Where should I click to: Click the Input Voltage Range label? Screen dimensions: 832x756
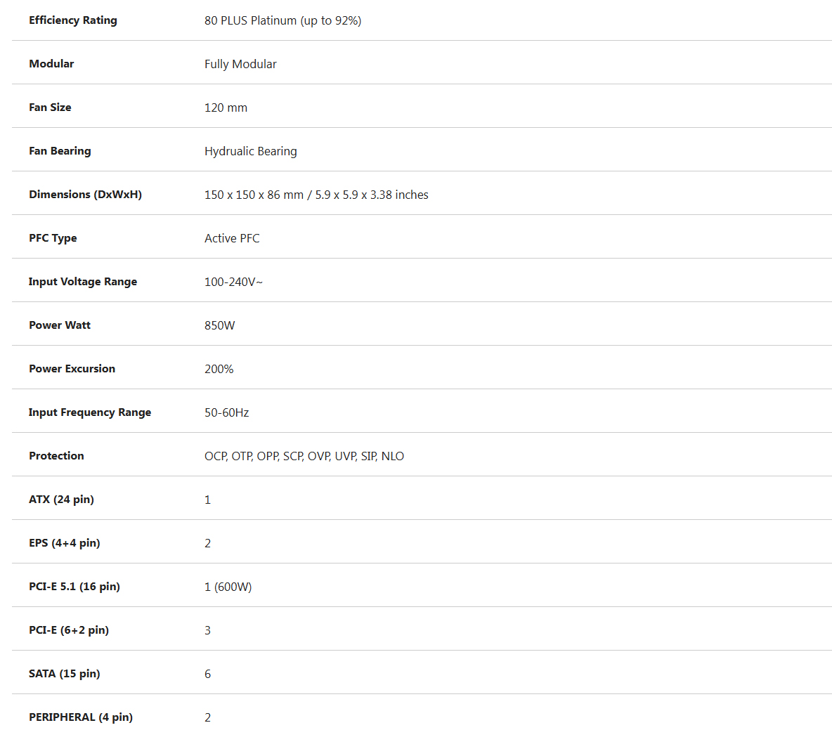tap(83, 282)
